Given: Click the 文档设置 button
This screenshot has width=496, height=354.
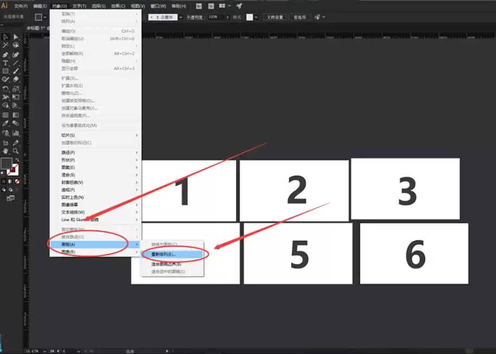Looking at the screenshot, I should 275,17.
